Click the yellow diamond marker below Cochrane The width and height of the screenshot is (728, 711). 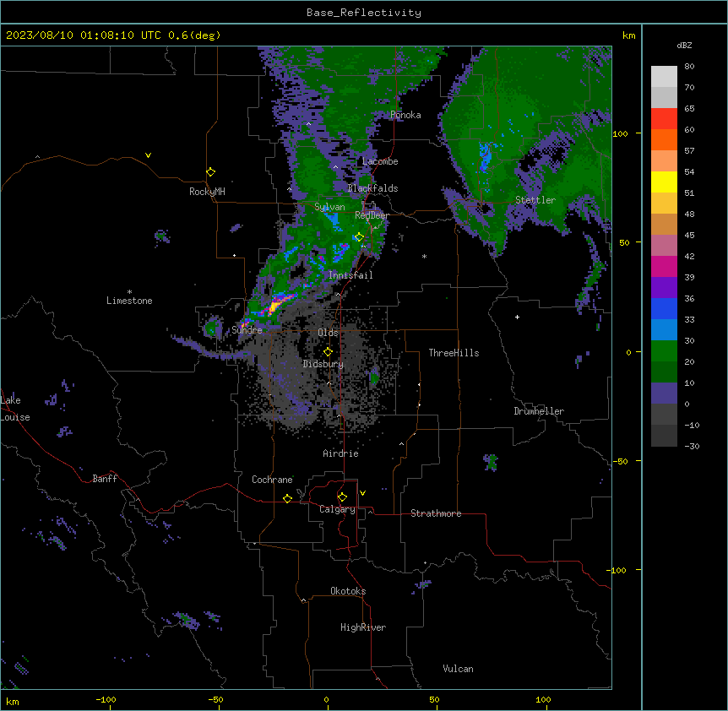287,498
